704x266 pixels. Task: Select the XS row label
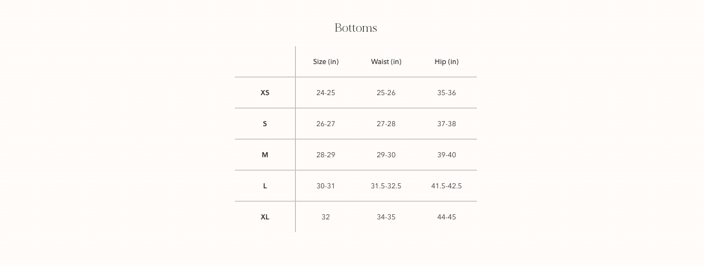tap(265, 93)
